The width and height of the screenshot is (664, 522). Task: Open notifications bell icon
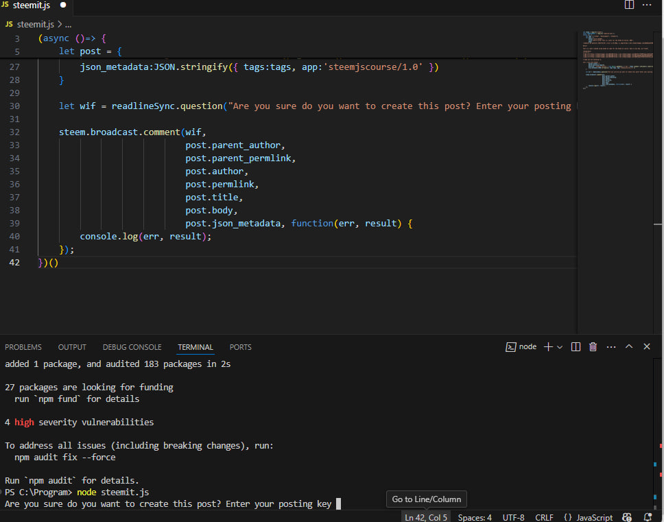pos(648,517)
